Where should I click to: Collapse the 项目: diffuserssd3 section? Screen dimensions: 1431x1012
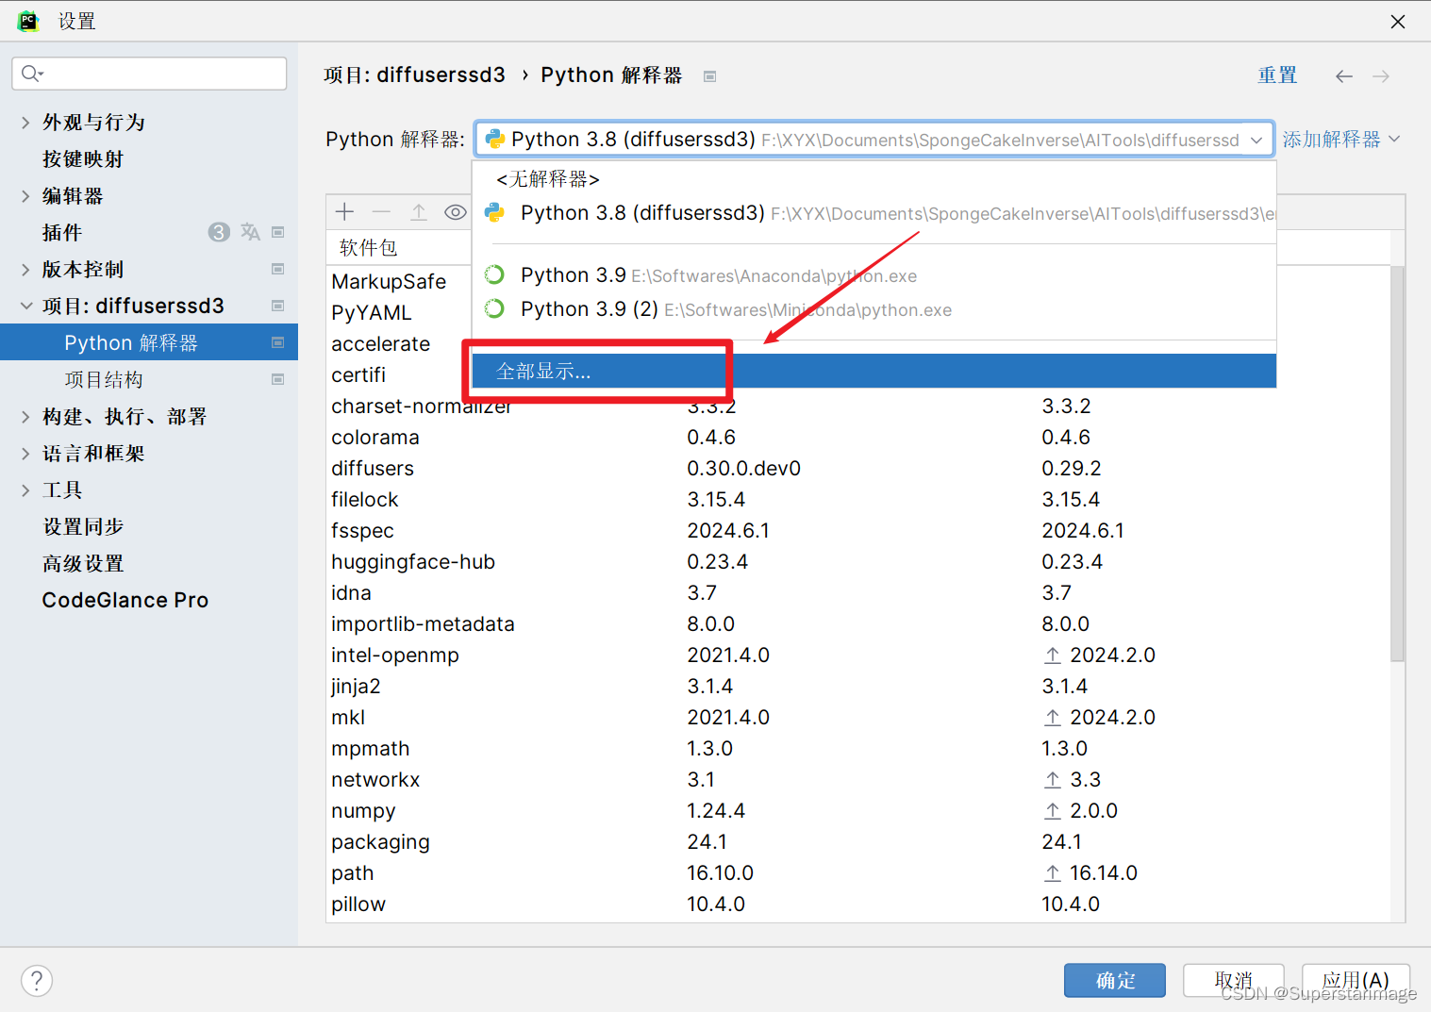click(25, 306)
